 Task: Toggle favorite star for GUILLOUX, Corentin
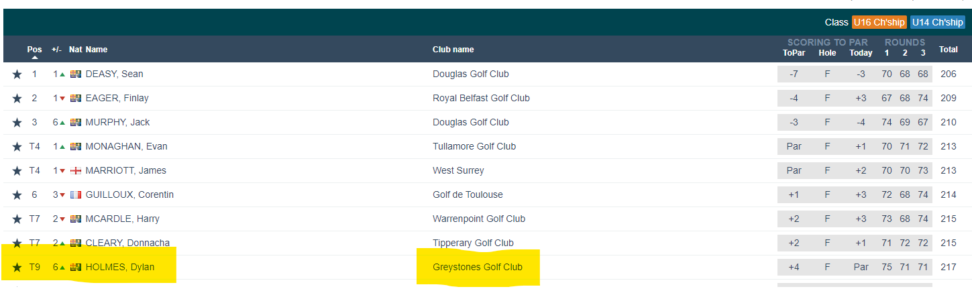pyautogui.click(x=17, y=195)
